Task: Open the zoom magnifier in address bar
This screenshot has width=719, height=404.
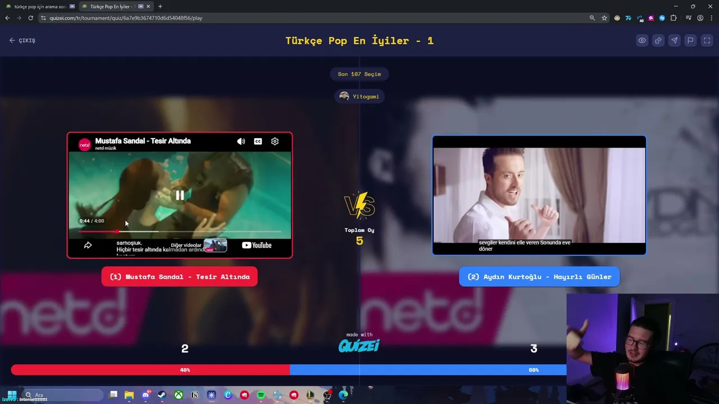Action: click(x=592, y=18)
